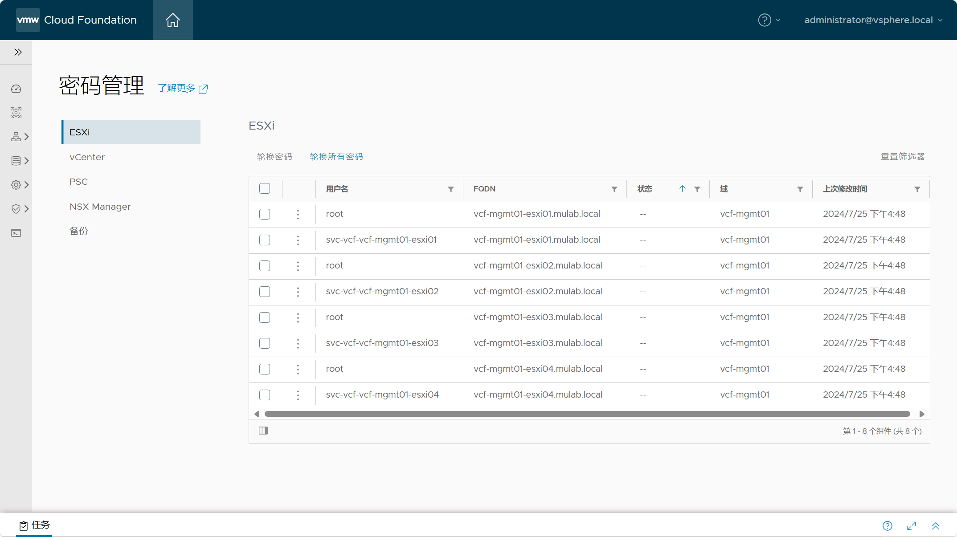Open the 用户名 column filter
This screenshot has height=537, width=957.
pyautogui.click(x=451, y=189)
